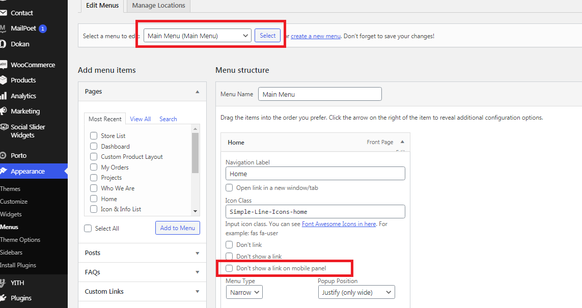Enable Open link in new window/tab
Image resolution: width=582 pixels, height=308 pixels.
point(229,188)
